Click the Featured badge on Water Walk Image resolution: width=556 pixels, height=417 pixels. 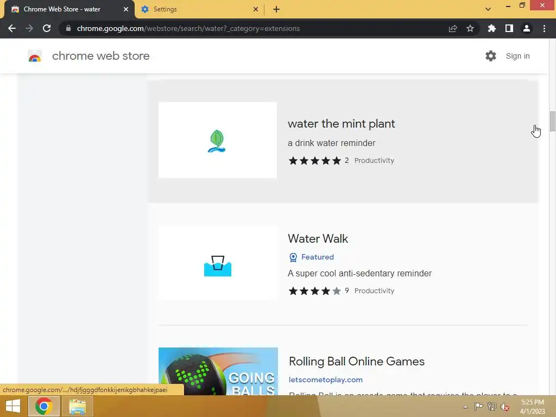pyautogui.click(x=312, y=257)
